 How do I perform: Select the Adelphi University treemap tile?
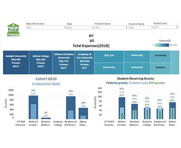coord(16,62)
